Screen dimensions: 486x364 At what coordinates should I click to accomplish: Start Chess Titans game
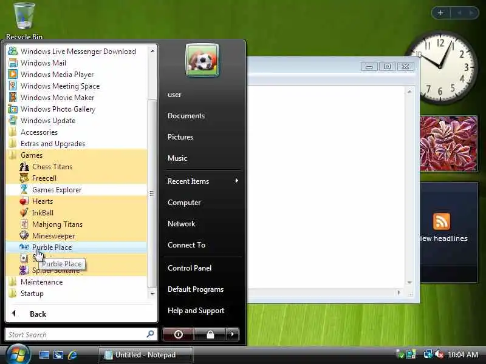[77, 166]
